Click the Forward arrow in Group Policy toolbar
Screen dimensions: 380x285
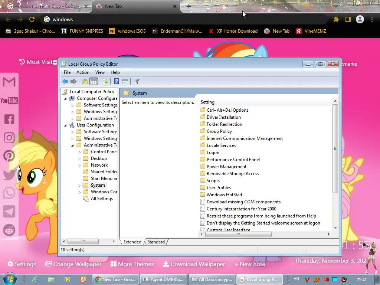click(x=73, y=81)
